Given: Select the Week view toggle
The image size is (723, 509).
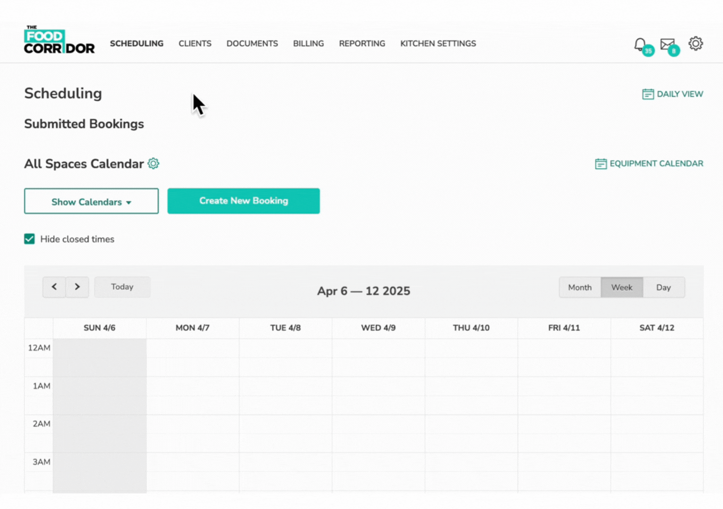Looking at the screenshot, I should 621,288.
